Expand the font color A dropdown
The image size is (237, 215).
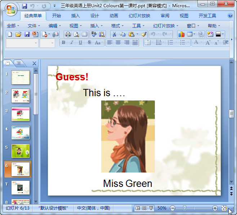tap(201, 42)
